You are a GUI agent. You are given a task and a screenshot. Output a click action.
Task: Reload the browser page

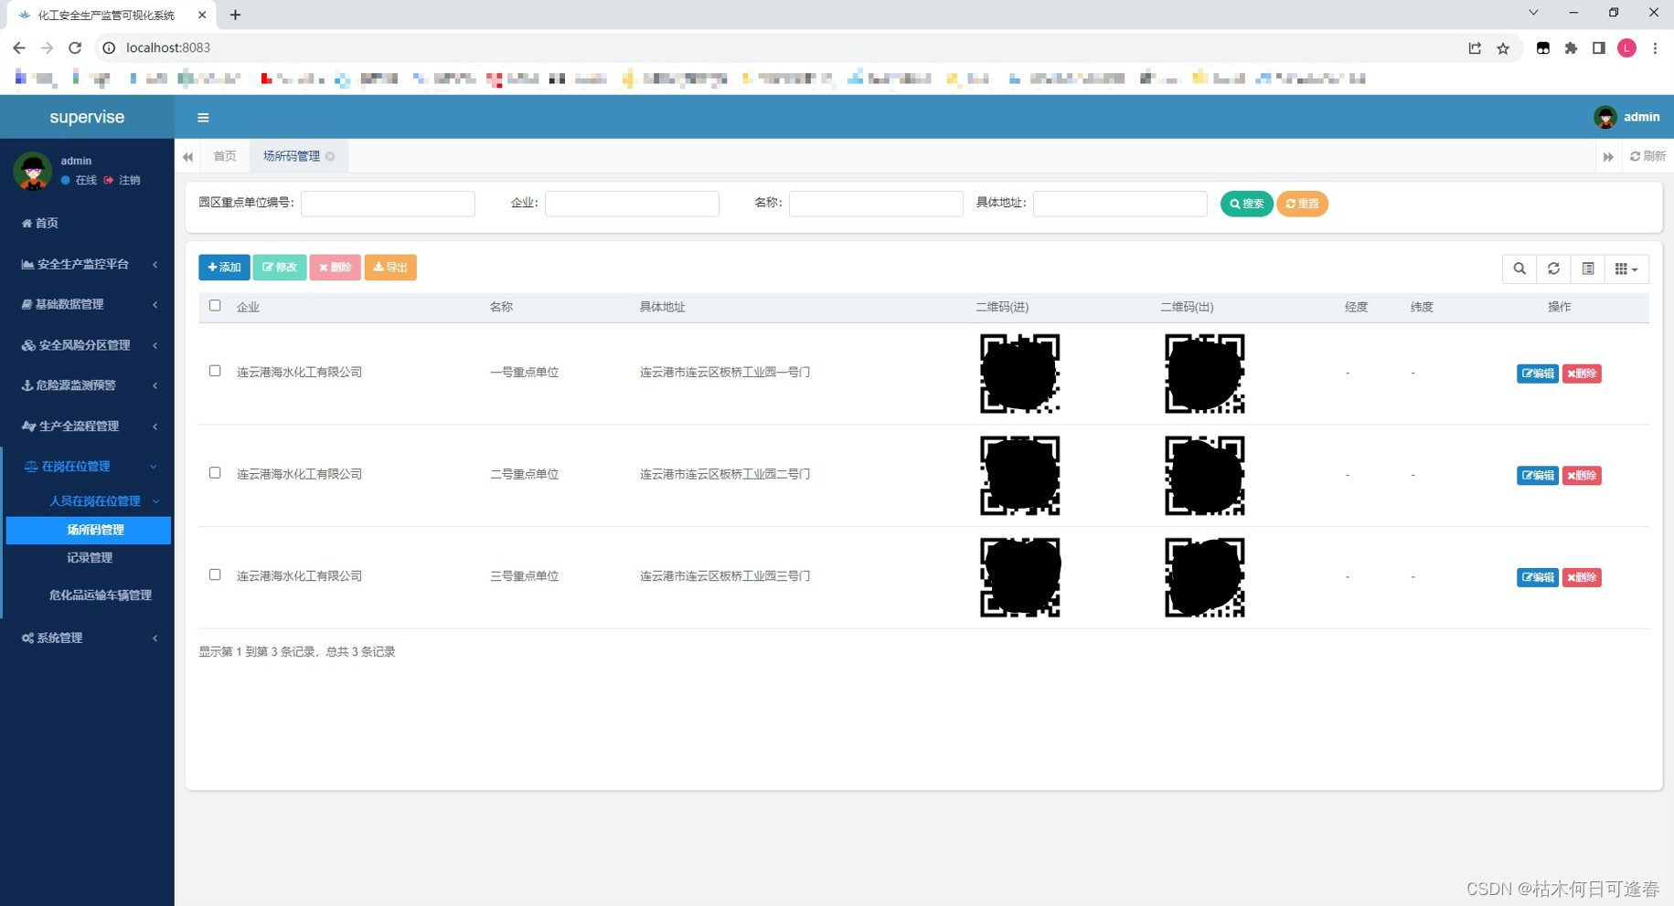coord(75,47)
